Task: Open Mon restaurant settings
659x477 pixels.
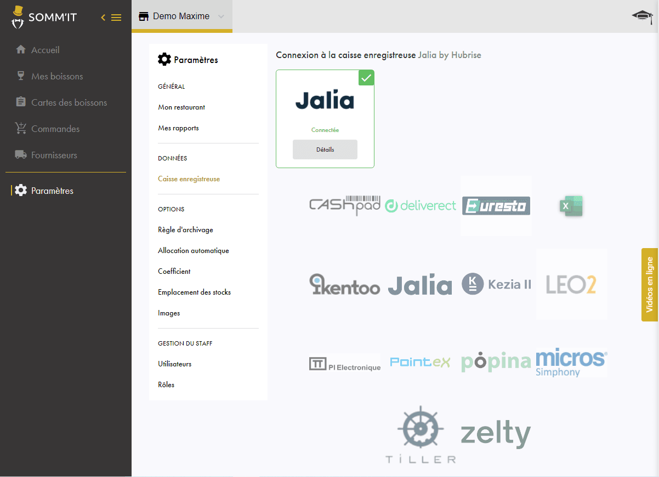Action: pyautogui.click(x=181, y=107)
